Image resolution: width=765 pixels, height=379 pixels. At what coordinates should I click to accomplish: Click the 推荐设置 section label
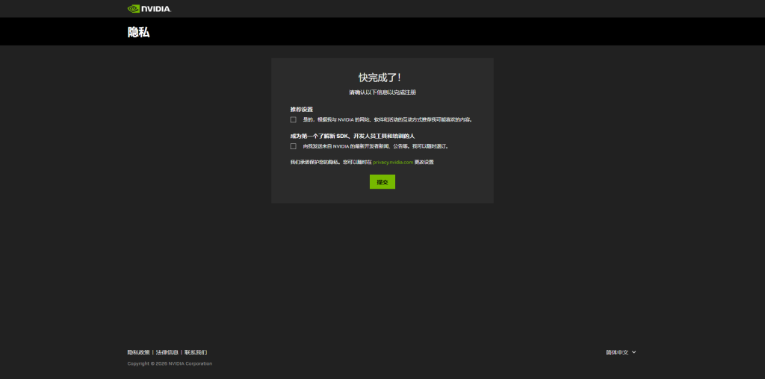pyautogui.click(x=302, y=109)
